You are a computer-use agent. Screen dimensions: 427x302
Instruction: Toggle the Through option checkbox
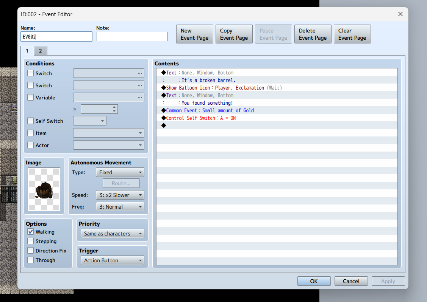pyautogui.click(x=31, y=260)
